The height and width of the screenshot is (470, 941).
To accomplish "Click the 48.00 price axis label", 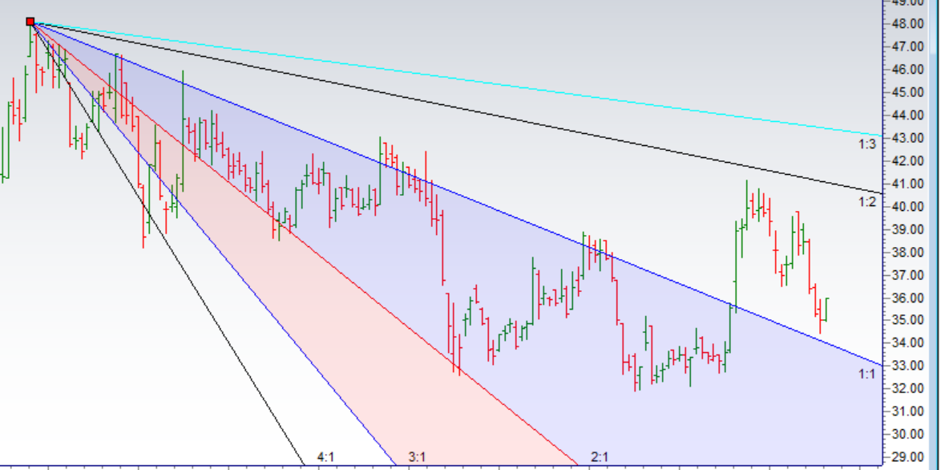I will point(909,24).
